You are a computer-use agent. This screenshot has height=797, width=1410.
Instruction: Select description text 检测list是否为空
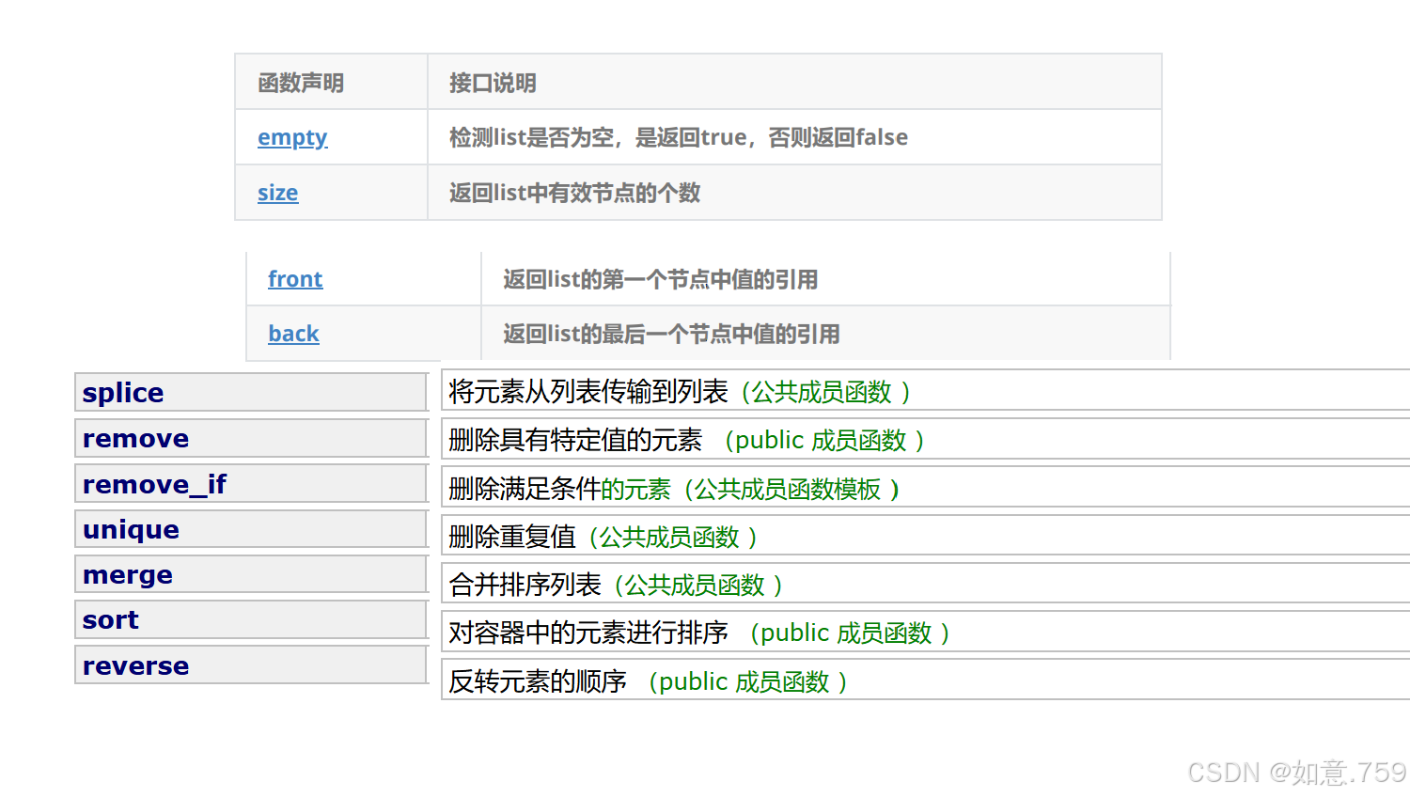coord(531,137)
